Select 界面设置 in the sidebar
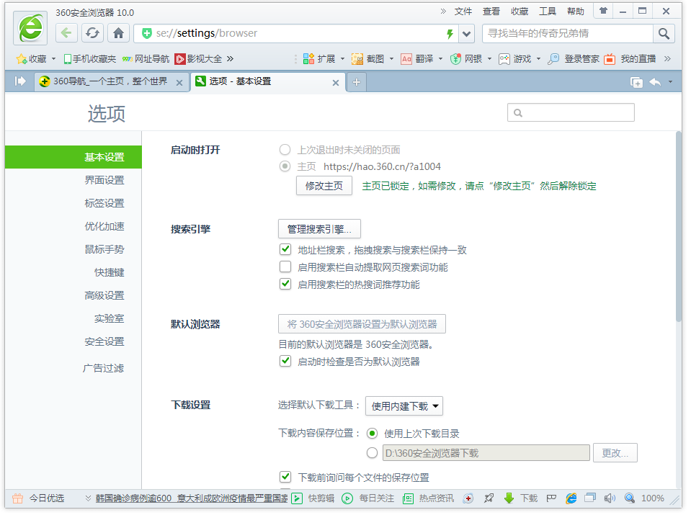Image resolution: width=691 pixels, height=515 pixels. click(104, 180)
